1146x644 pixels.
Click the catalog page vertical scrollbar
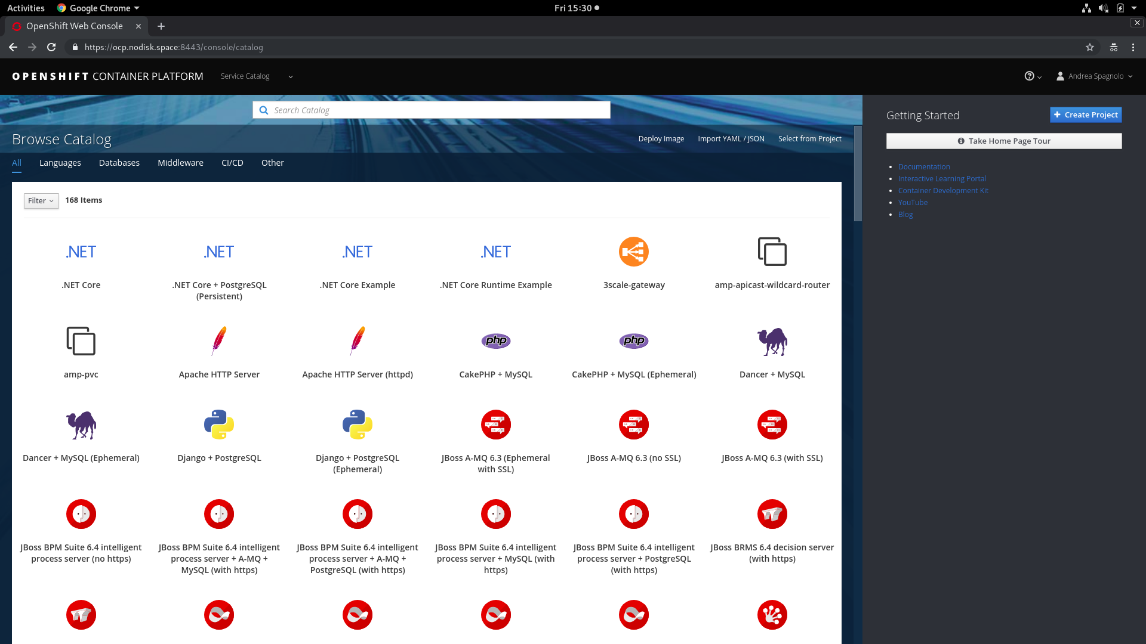click(858, 173)
